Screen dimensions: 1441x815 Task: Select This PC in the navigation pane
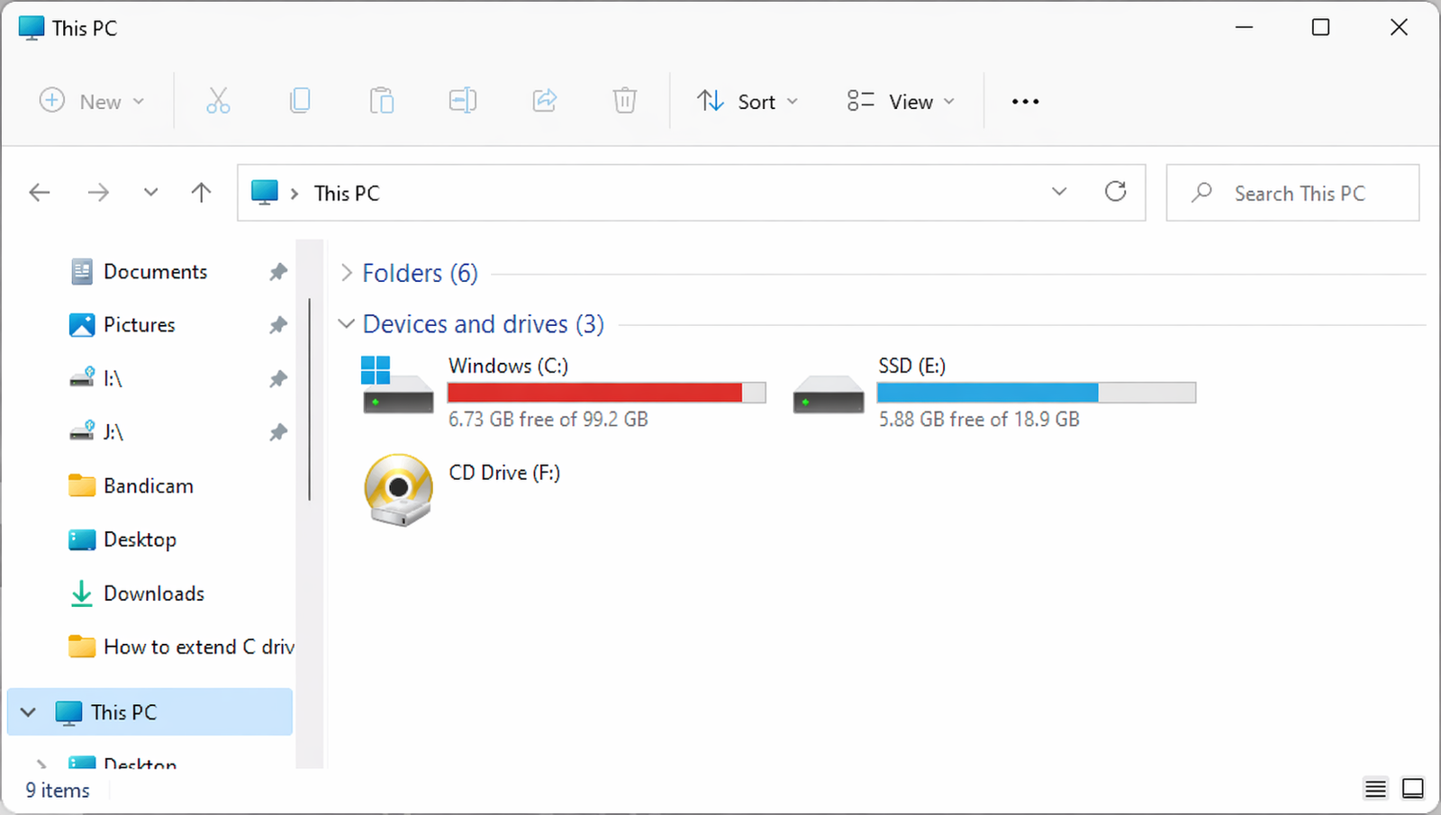click(150, 712)
